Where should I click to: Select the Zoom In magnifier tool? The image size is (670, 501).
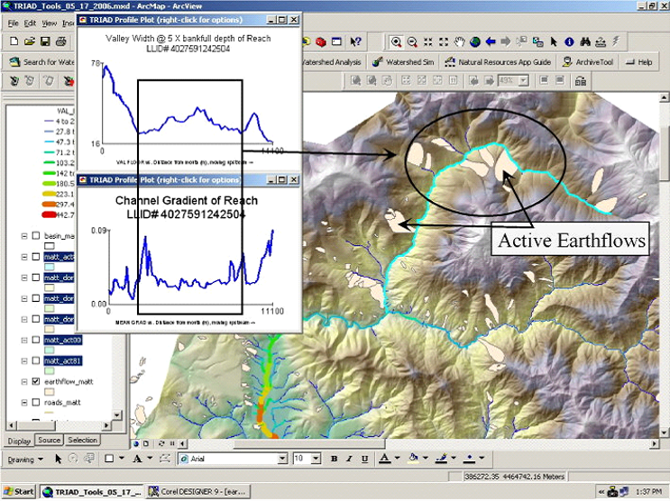396,41
